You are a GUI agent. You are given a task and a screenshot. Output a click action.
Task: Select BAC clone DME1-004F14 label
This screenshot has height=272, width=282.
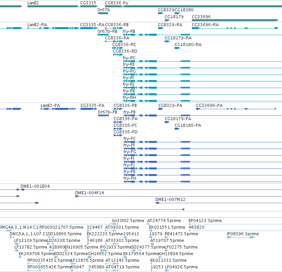pos(89,193)
